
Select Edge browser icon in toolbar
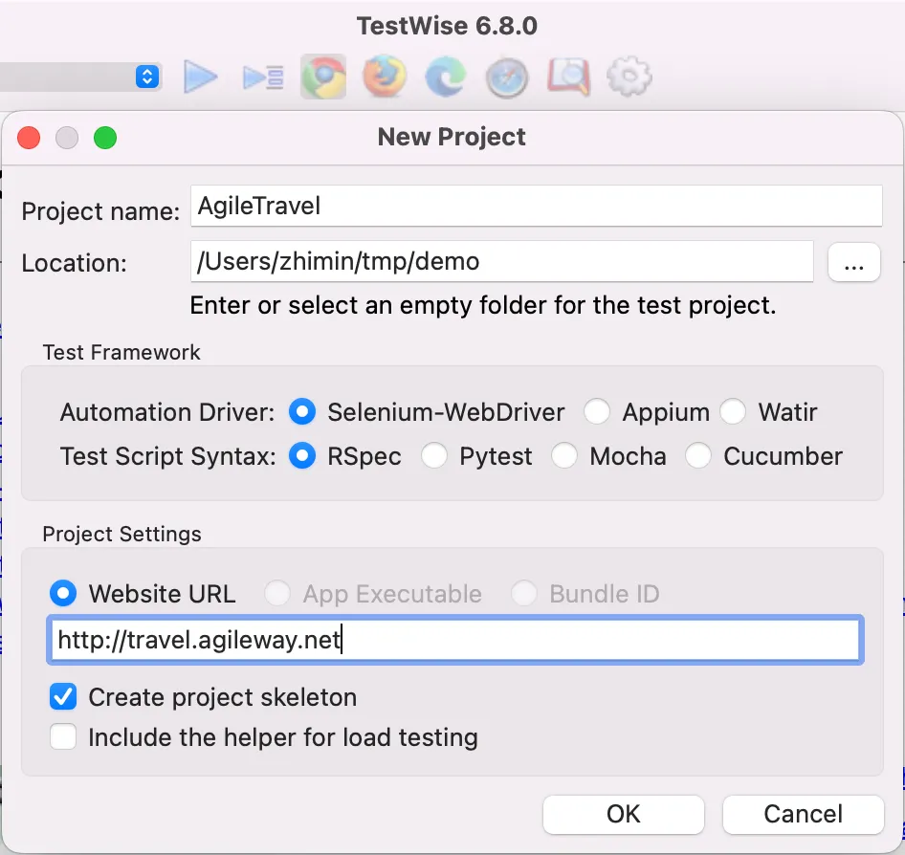tap(446, 77)
